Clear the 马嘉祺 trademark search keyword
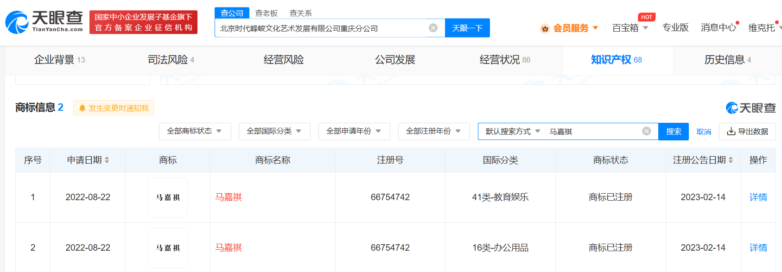782x272 pixels. click(x=647, y=131)
